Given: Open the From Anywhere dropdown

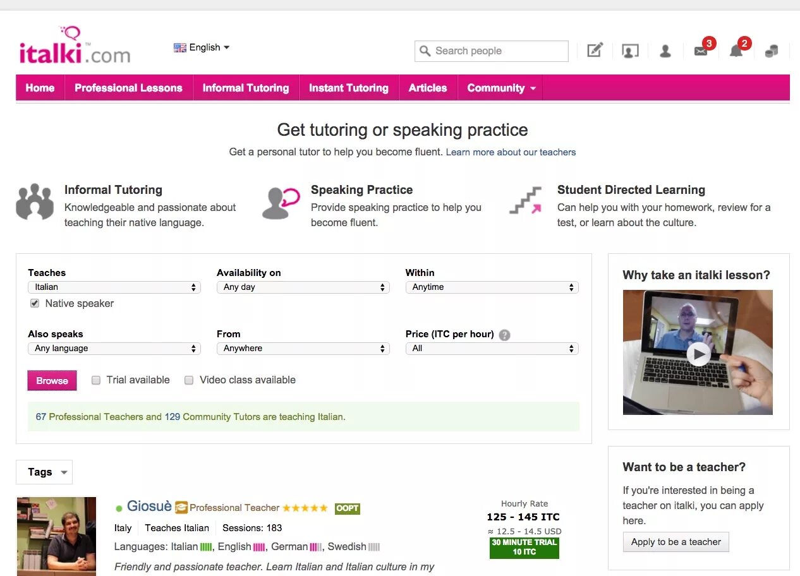Looking at the screenshot, I should [303, 349].
